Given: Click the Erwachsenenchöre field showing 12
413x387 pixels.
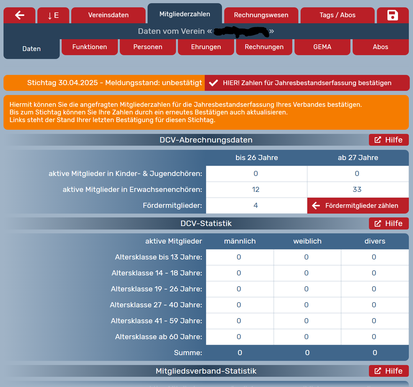Looking at the screenshot, I should pos(256,189).
